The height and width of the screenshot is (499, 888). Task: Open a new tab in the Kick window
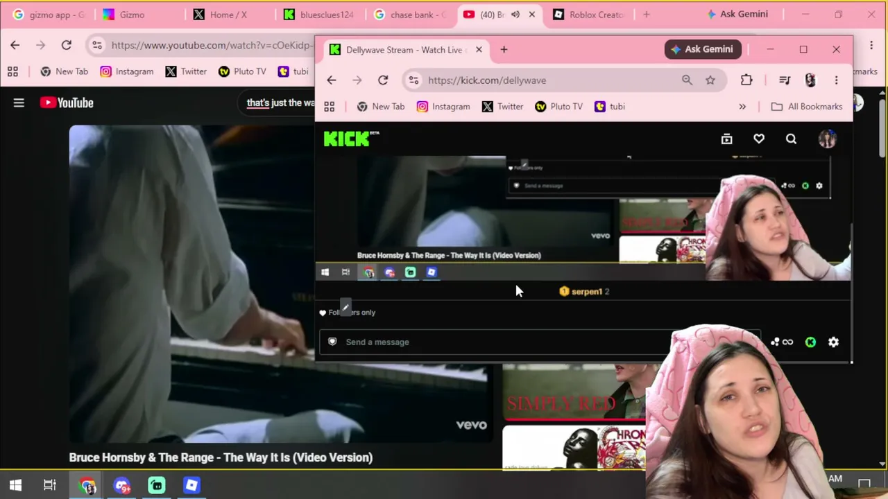504,50
